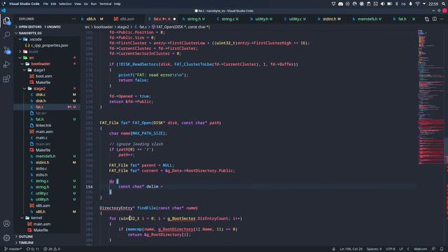Click UTF-8 encoding in status bar
Screen dimensions: 448x252
[x=391, y=249]
